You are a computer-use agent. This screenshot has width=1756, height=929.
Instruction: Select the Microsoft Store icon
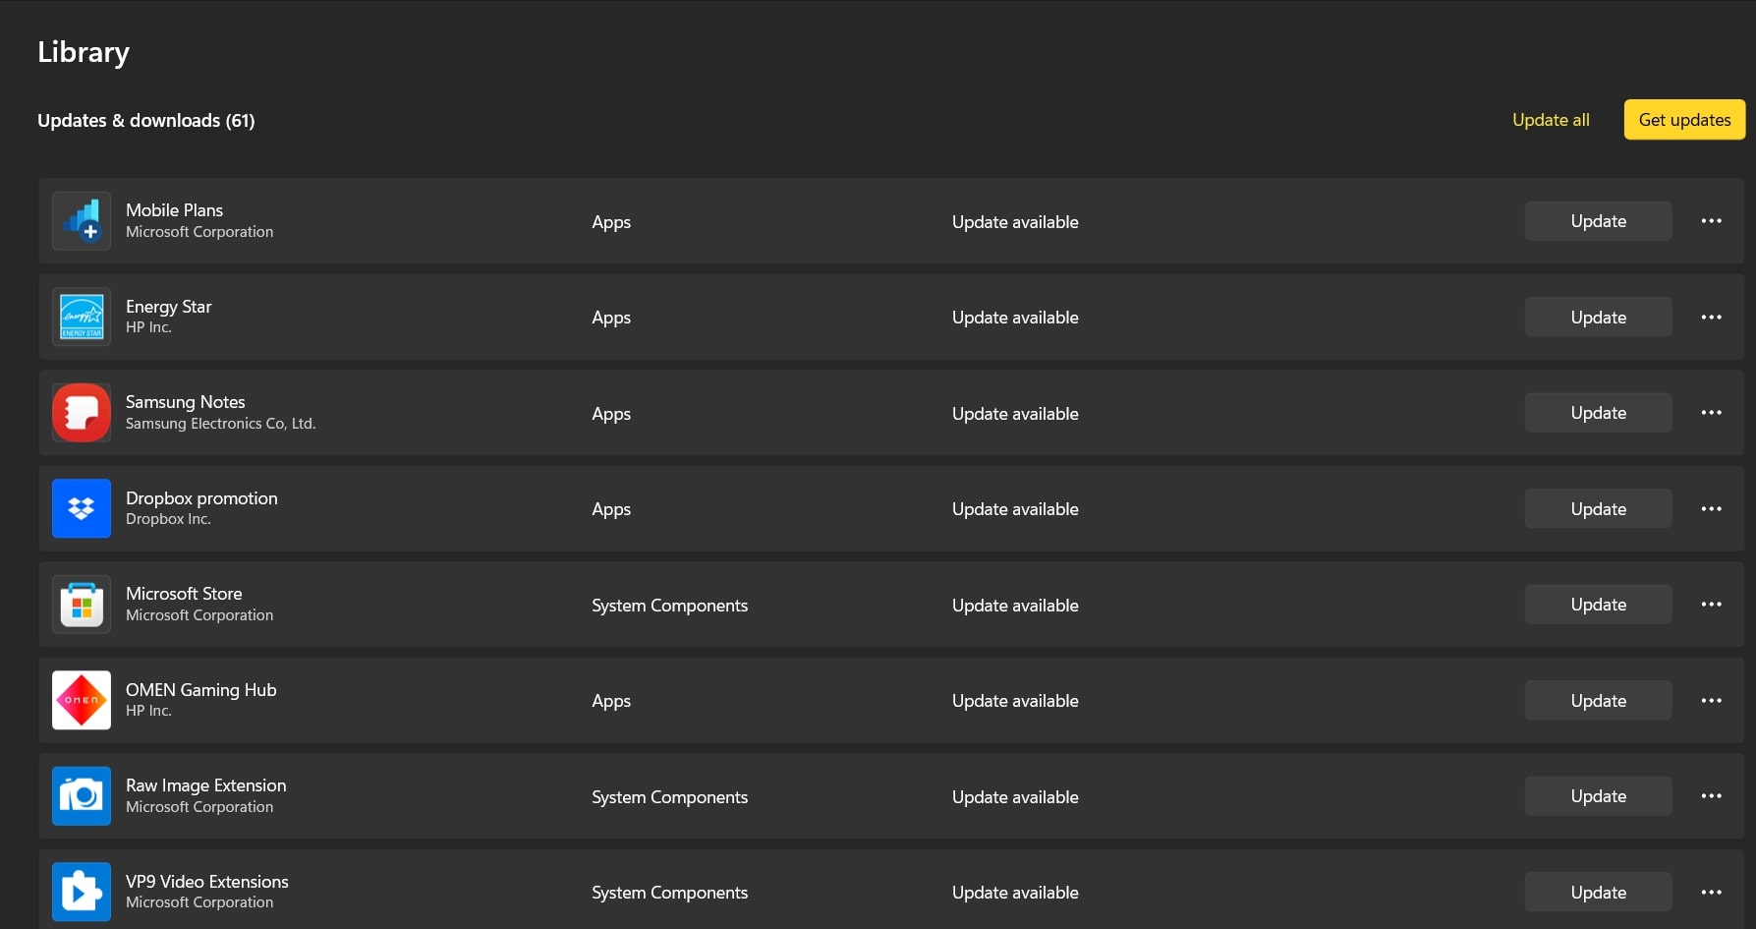tap(82, 604)
